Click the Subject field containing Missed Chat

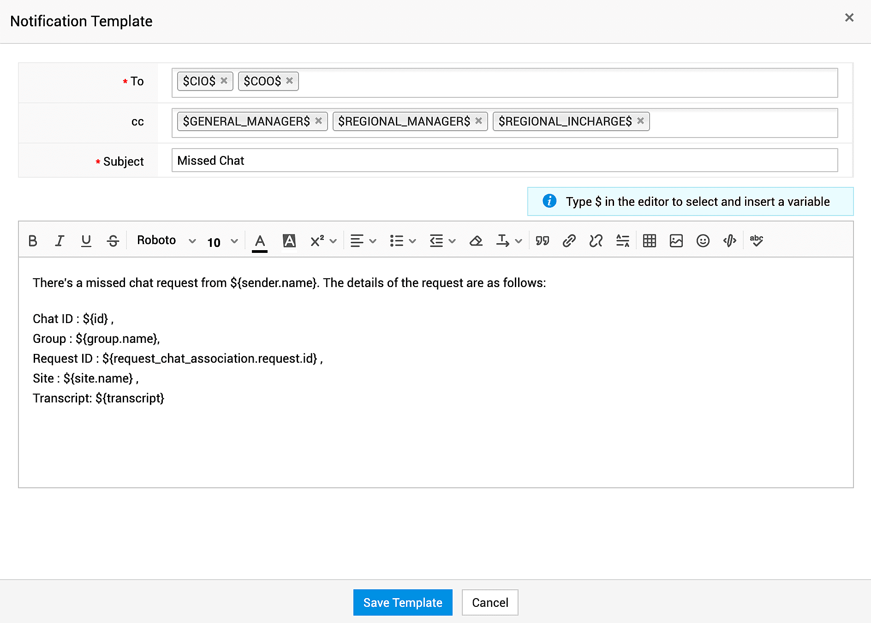pos(504,161)
